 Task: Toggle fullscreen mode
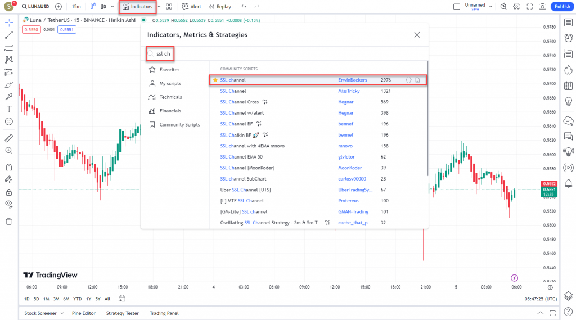(x=530, y=7)
